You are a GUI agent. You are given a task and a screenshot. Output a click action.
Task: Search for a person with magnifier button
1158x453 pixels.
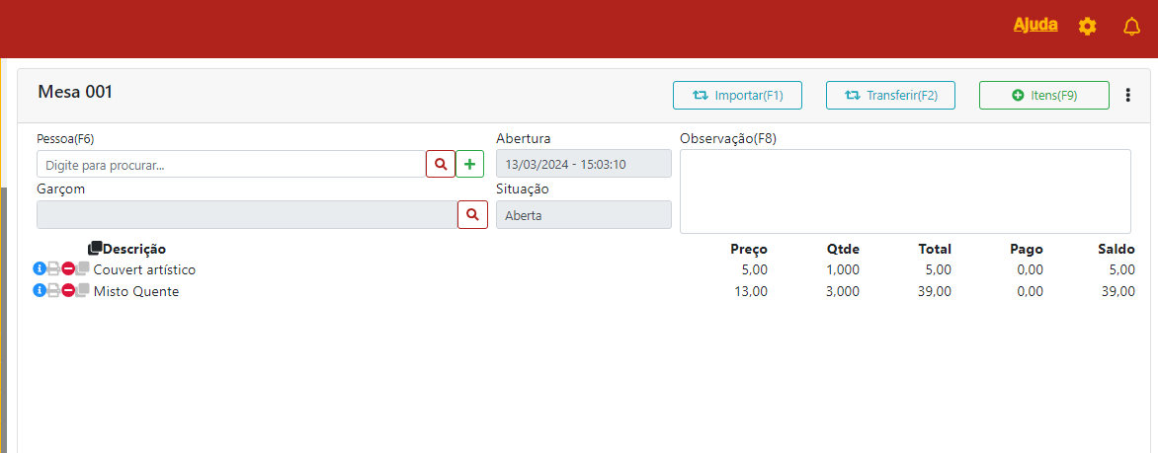coord(441,164)
